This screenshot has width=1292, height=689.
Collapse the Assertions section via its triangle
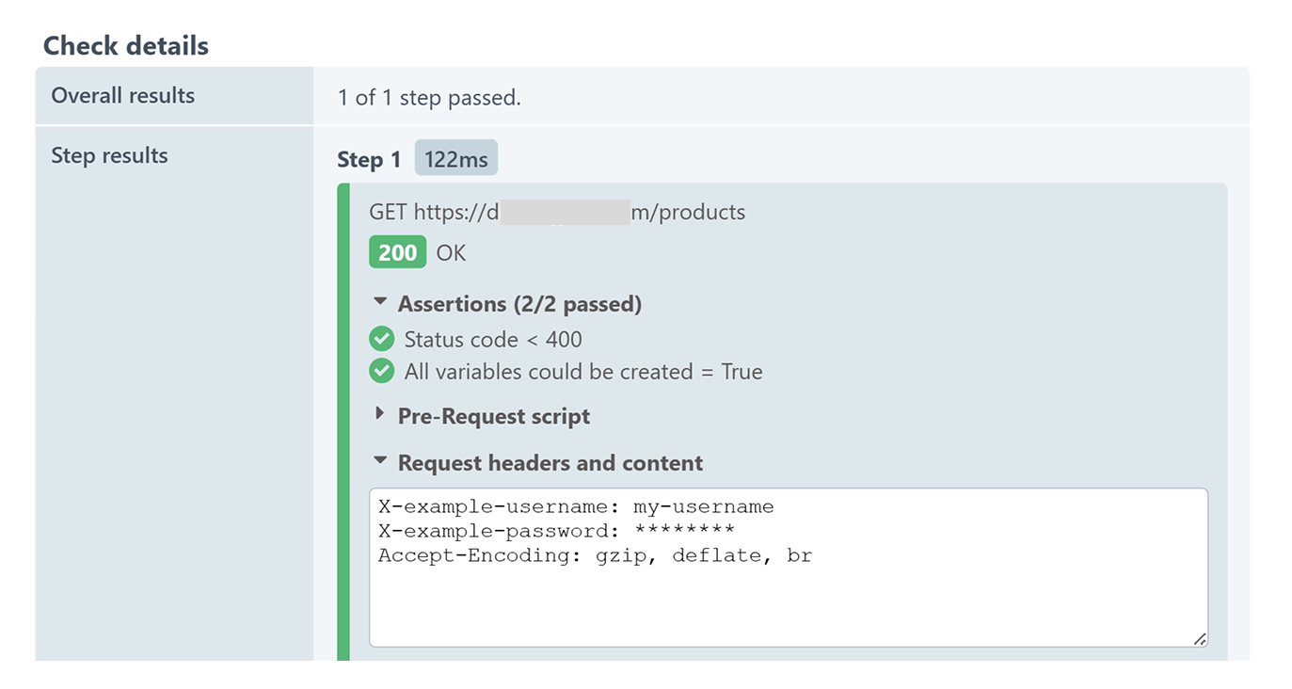380,303
